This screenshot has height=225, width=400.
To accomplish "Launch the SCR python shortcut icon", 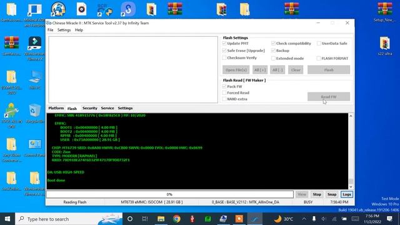I will (104, 10).
